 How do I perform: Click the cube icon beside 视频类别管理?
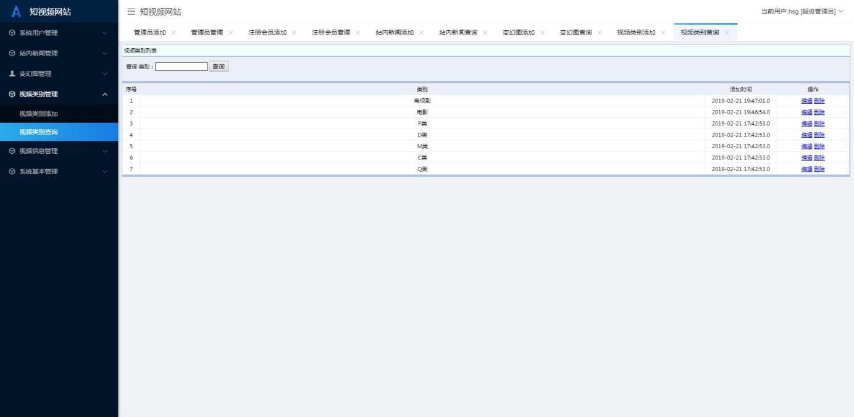[x=12, y=94]
